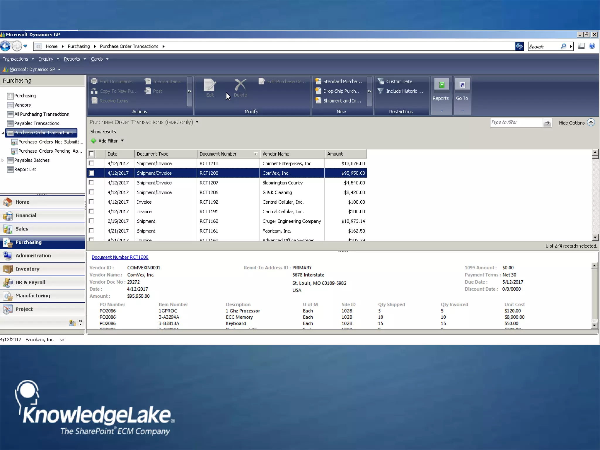Open the Add Filter dropdown arrow
The width and height of the screenshot is (600, 450).
coord(122,141)
